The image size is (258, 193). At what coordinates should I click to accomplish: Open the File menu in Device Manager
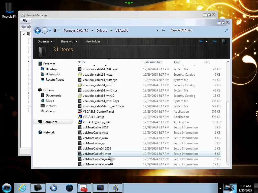point(25,21)
